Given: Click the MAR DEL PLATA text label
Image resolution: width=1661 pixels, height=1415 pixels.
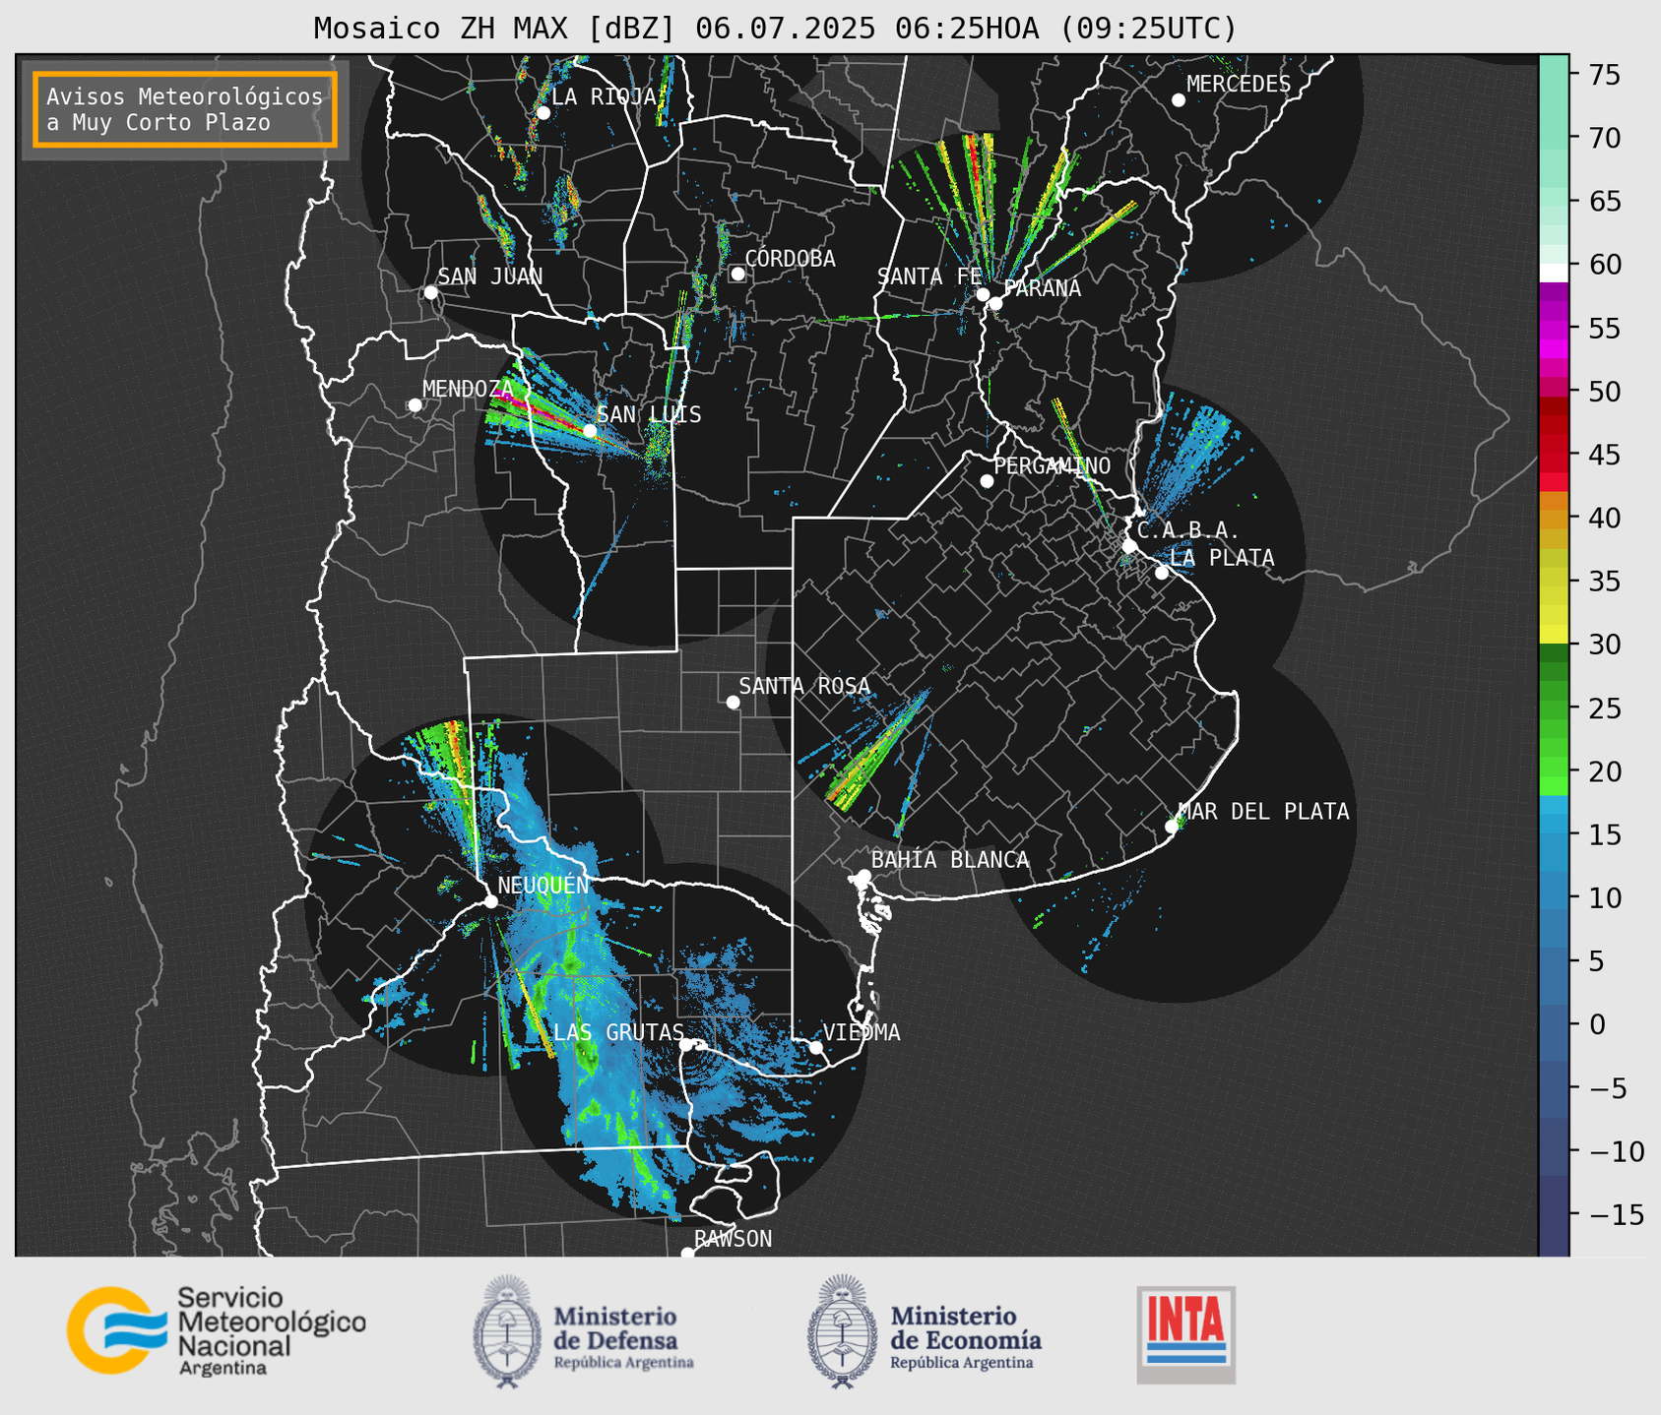Looking at the screenshot, I should pyautogui.click(x=1263, y=812).
